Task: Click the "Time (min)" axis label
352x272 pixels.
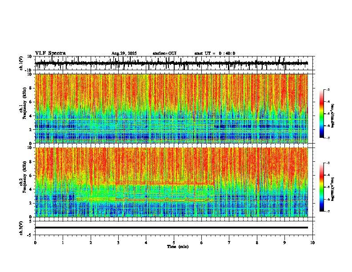Action: 178,247
